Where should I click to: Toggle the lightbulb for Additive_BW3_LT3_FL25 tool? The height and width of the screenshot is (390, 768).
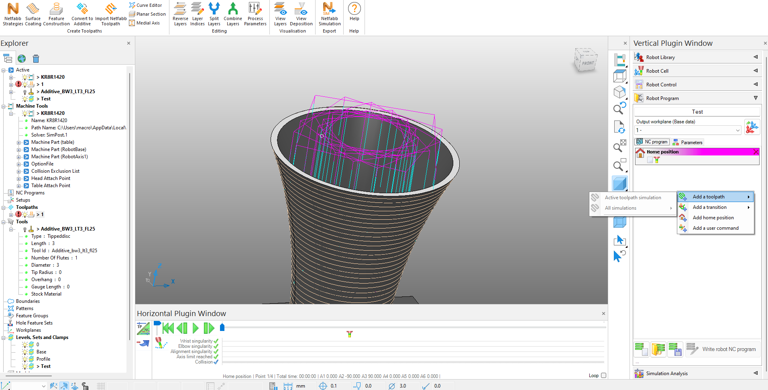point(25,229)
